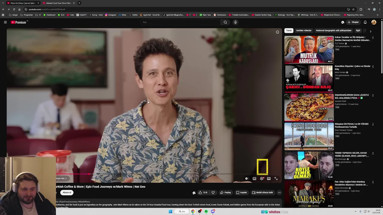Click the Abone ol subscribe button

click(67, 193)
